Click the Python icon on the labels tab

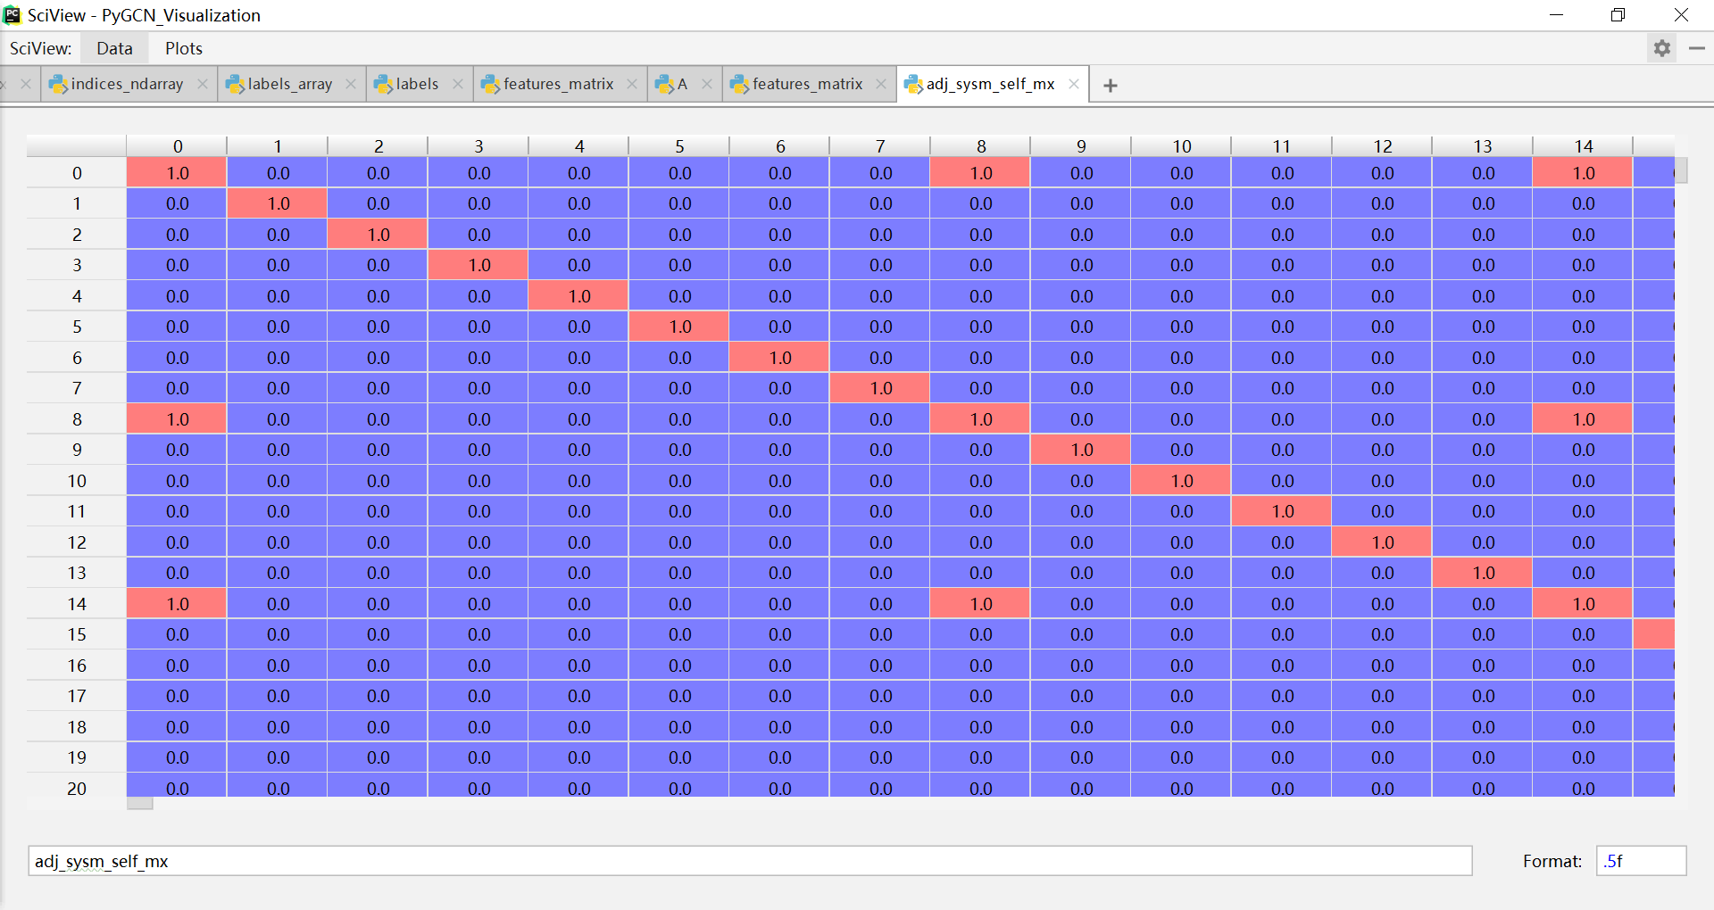tap(384, 84)
